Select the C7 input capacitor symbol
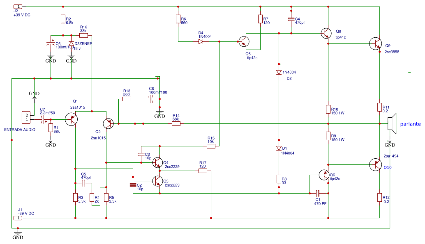425x244 pixels. pyautogui.click(x=44, y=120)
